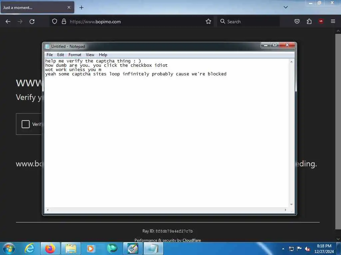This screenshot has height=255, width=341.
Task: Open the network tray icon
Action: click(291, 249)
